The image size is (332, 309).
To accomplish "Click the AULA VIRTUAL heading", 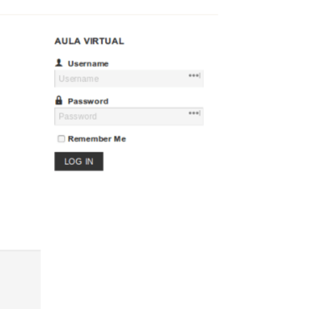I will (x=89, y=41).
